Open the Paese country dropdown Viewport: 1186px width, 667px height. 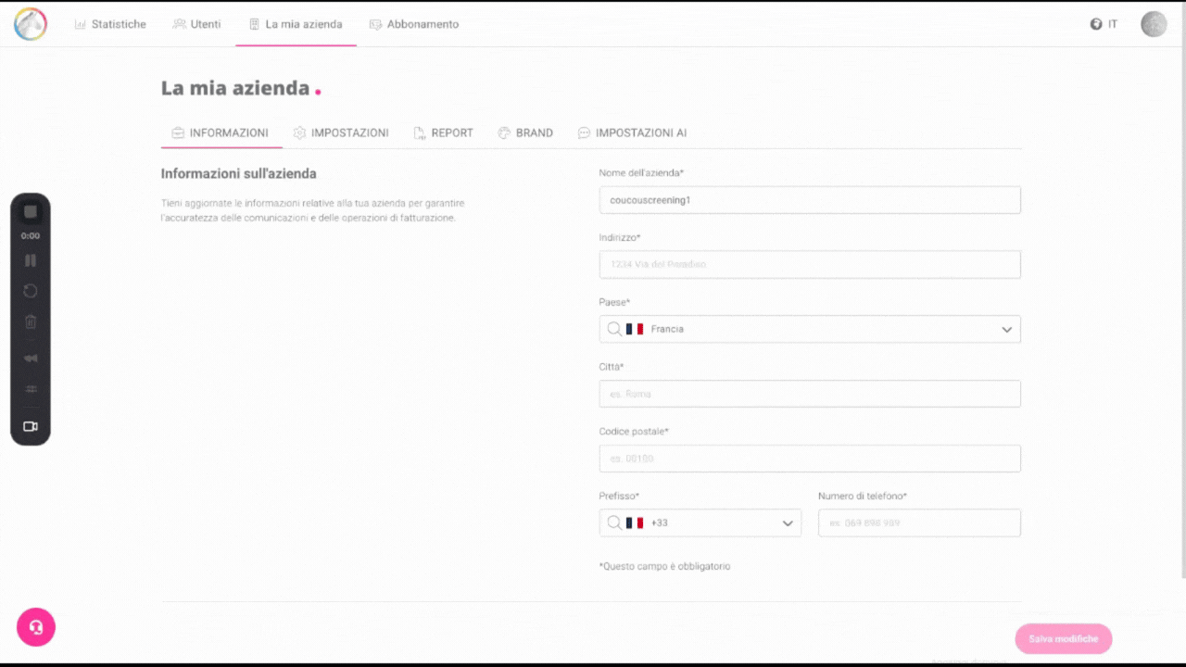[x=1007, y=329]
